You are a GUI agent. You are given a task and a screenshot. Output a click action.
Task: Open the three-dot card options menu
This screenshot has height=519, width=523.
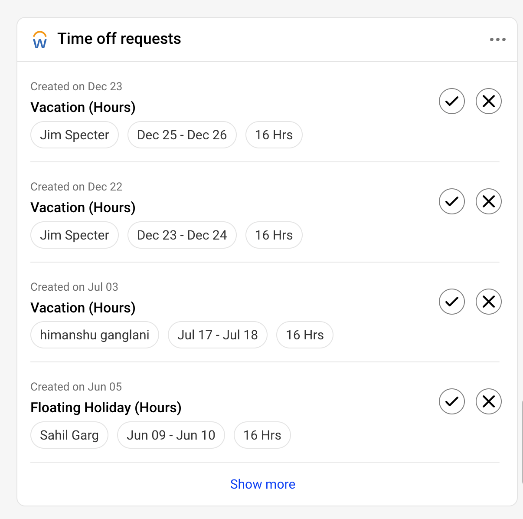497,39
